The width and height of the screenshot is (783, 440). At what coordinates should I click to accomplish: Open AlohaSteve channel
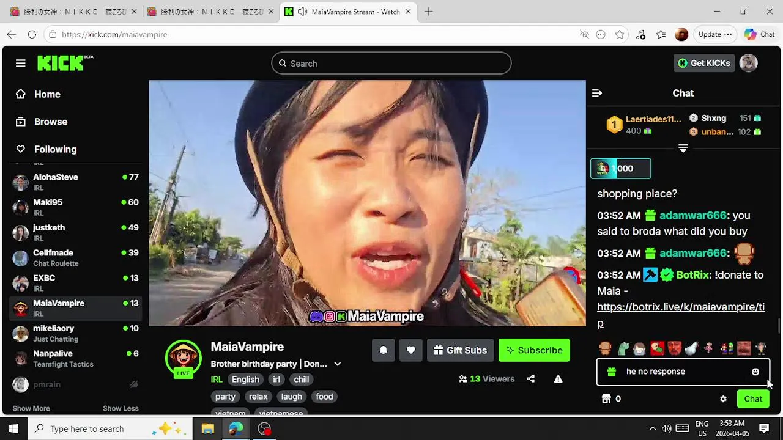pos(76,182)
